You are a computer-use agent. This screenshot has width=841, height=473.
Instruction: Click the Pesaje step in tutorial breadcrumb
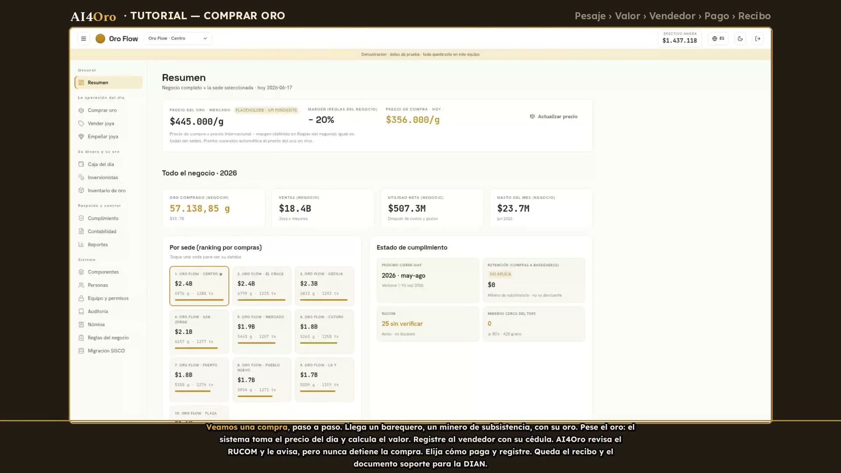590,16
